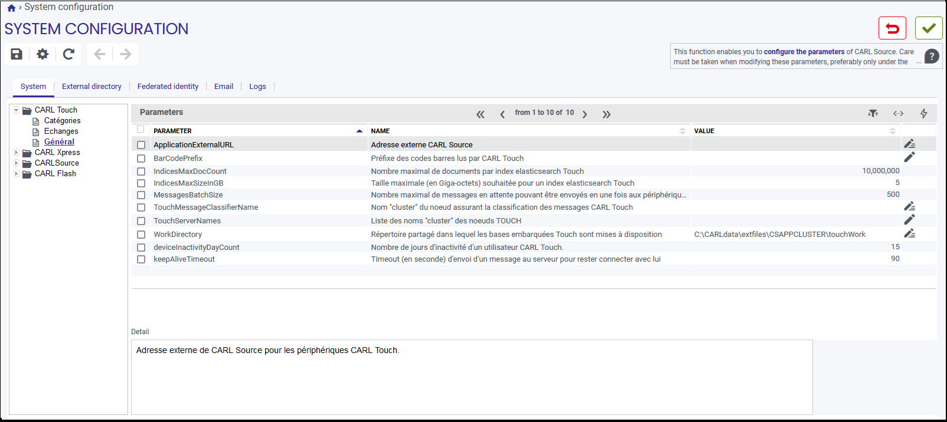Click the filter icon in Parameters header
This screenshot has height=422, width=947.
coord(873,113)
